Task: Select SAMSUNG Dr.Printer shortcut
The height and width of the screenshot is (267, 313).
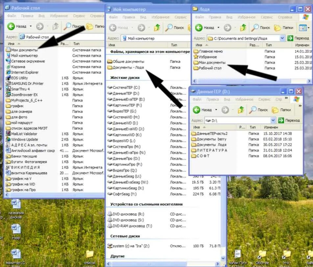Action: pyautogui.click(x=25, y=84)
